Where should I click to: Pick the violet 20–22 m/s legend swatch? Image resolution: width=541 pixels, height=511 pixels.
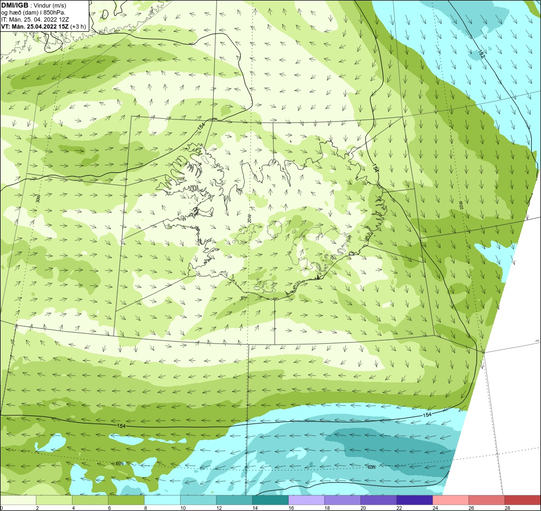pos(379,500)
